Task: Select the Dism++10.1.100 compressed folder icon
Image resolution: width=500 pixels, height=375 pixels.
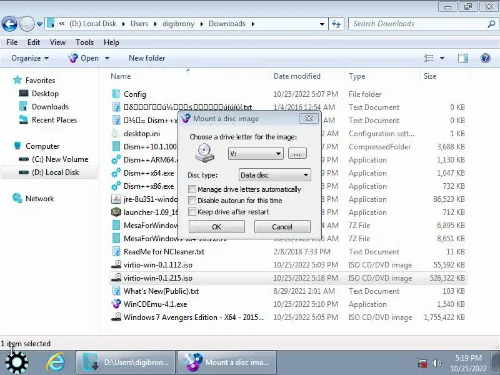Action: click(x=116, y=147)
